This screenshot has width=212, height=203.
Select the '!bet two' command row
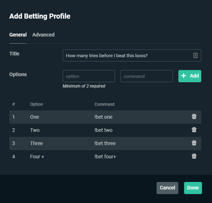click(x=105, y=130)
